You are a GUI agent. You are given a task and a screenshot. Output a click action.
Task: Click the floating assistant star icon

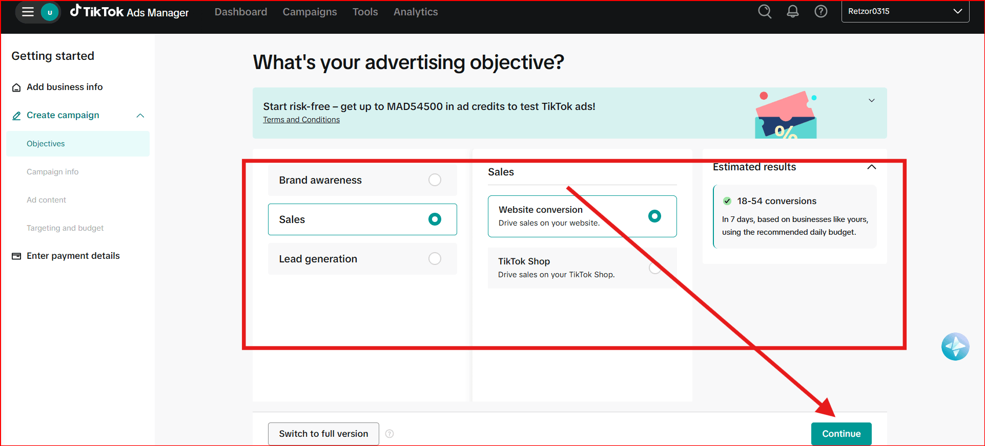pyautogui.click(x=955, y=347)
